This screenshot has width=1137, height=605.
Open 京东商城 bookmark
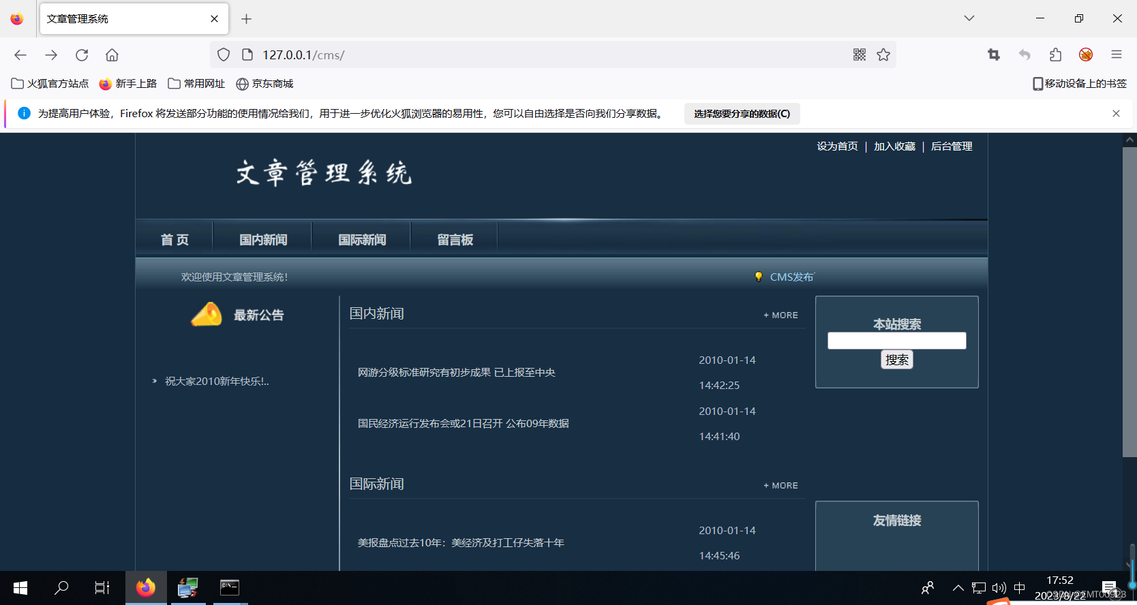(264, 84)
